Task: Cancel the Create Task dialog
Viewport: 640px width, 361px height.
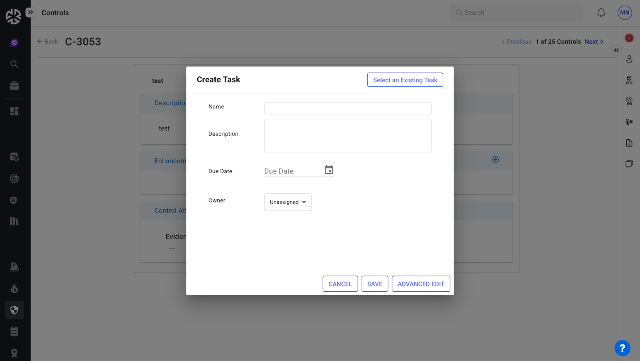Action: click(x=340, y=284)
